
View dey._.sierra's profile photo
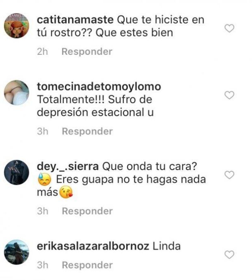(17, 172)
